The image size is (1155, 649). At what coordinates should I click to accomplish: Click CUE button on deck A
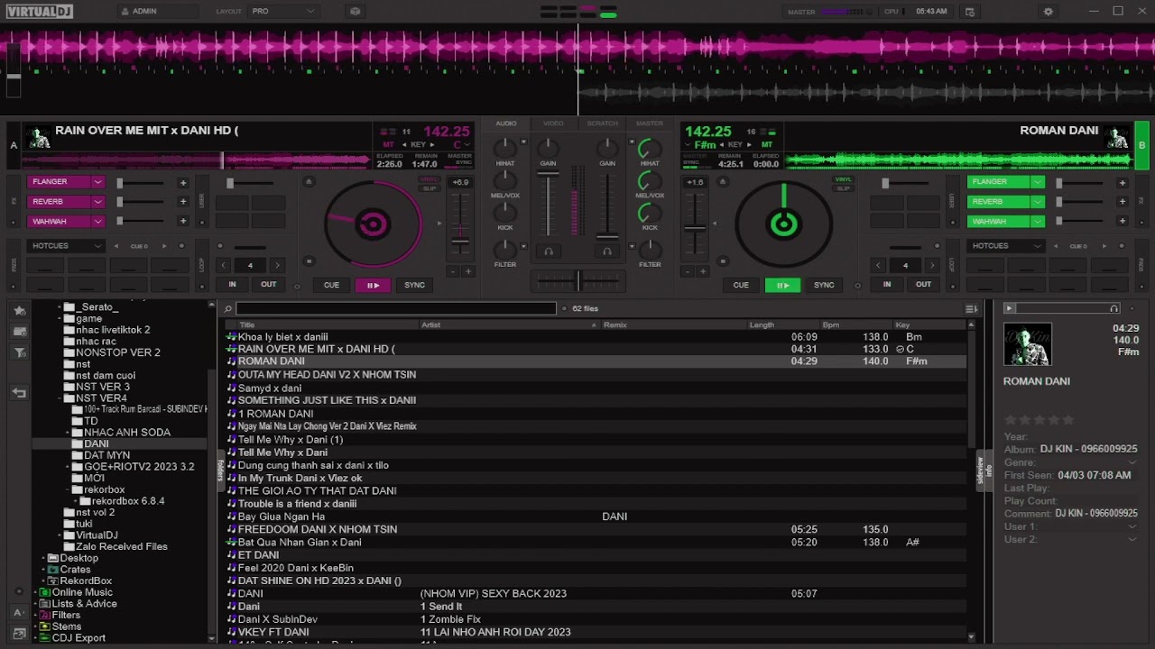[331, 285]
